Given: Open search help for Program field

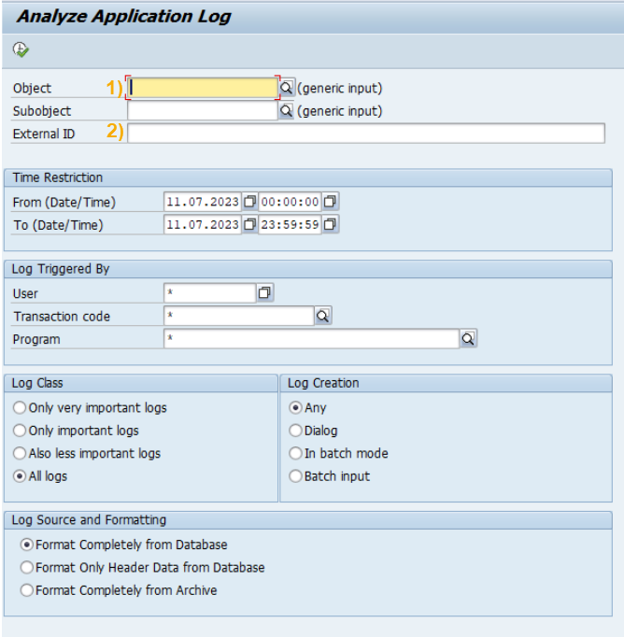Looking at the screenshot, I should tap(468, 339).
